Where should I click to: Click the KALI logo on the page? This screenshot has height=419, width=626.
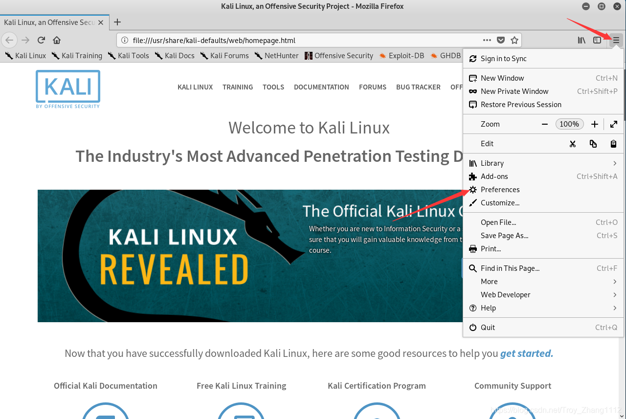(68, 89)
